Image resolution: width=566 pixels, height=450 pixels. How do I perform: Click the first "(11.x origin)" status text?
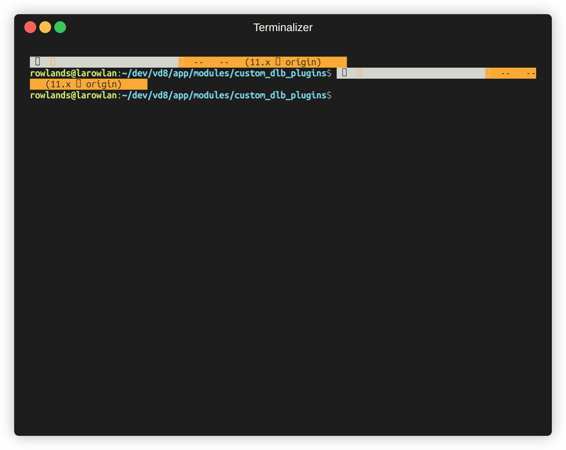click(x=283, y=62)
